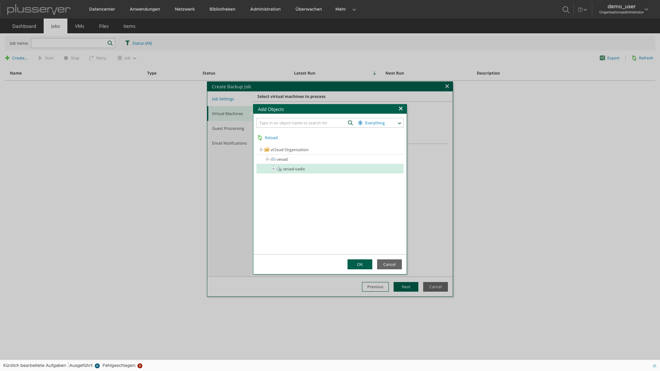Viewport: 660px width, 371px height.
Task: Expand the vevad-vadix tree item
Action: pyautogui.click(x=273, y=169)
